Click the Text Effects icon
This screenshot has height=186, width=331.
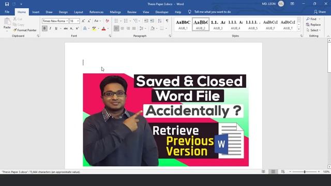click(x=85, y=28)
